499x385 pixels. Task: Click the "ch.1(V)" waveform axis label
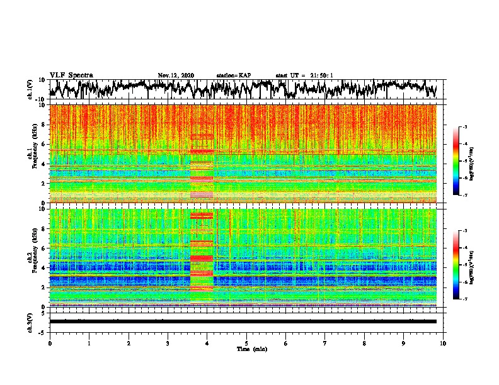(x=30, y=89)
